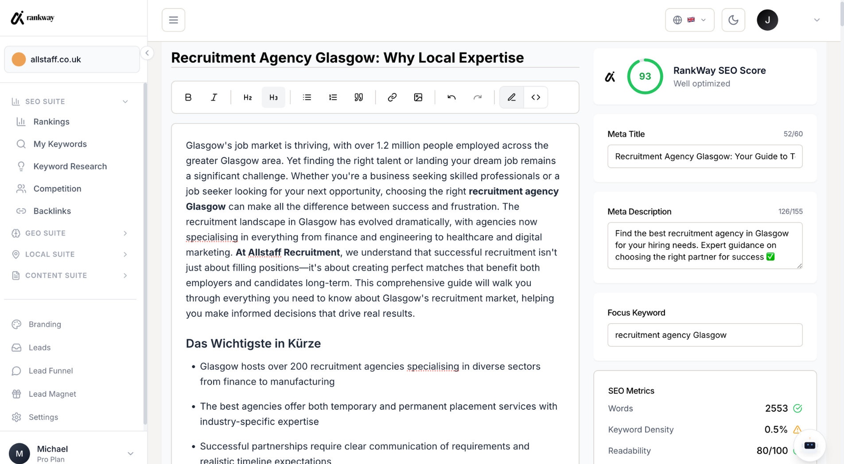
Task: Apply H3 heading style
Action: 273,97
